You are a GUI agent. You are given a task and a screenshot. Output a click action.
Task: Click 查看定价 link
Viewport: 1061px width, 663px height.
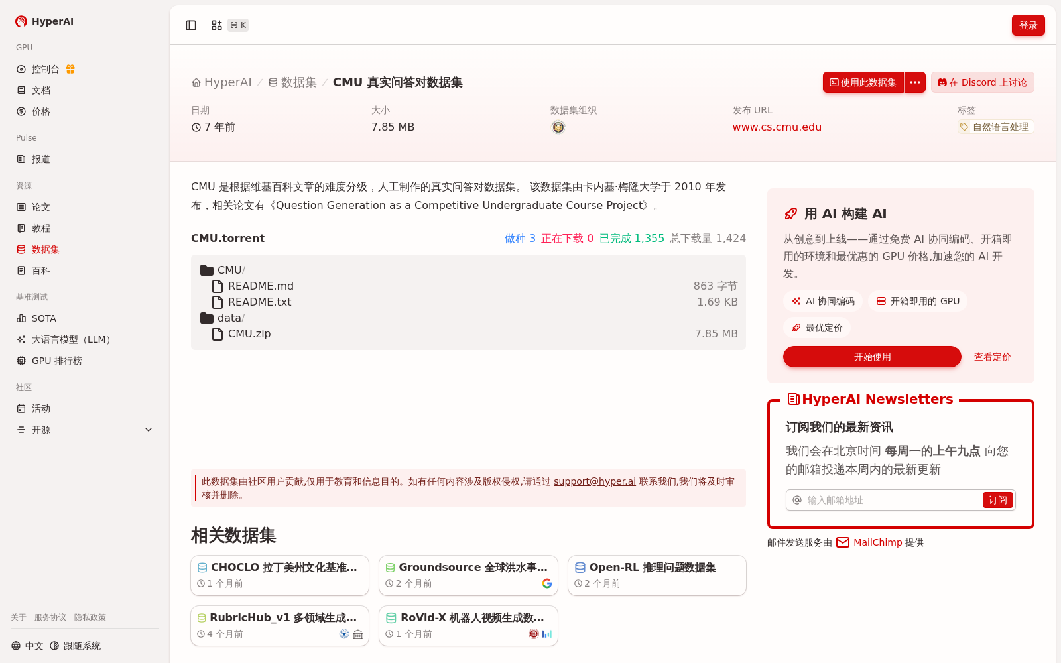(992, 357)
